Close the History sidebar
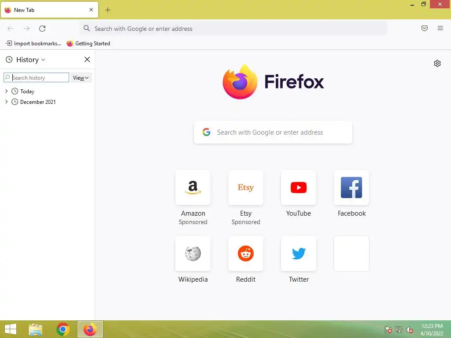451x338 pixels. point(87,59)
